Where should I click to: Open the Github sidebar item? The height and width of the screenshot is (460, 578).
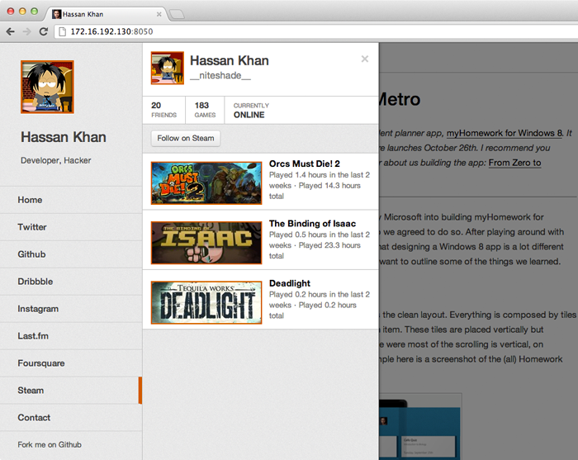point(71,254)
